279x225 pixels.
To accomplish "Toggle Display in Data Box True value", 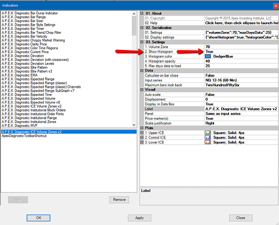I will [x=242, y=104].
